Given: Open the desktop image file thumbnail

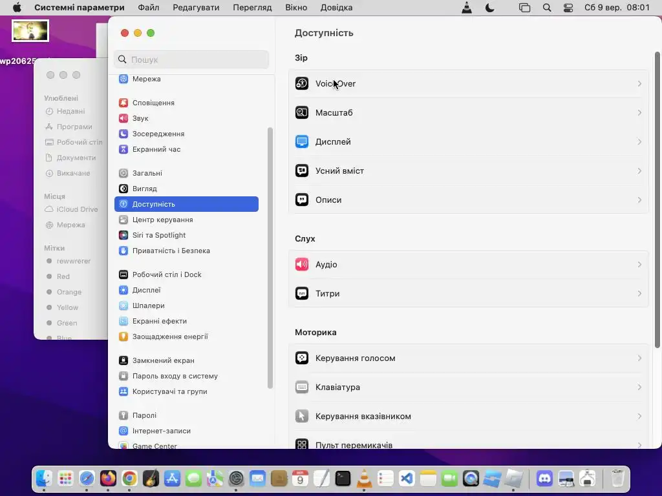Looking at the screenshot, I should (30, 31).
